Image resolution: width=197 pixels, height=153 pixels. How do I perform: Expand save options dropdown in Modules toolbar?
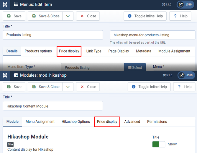pyautogui.click(x=68, y=87)
